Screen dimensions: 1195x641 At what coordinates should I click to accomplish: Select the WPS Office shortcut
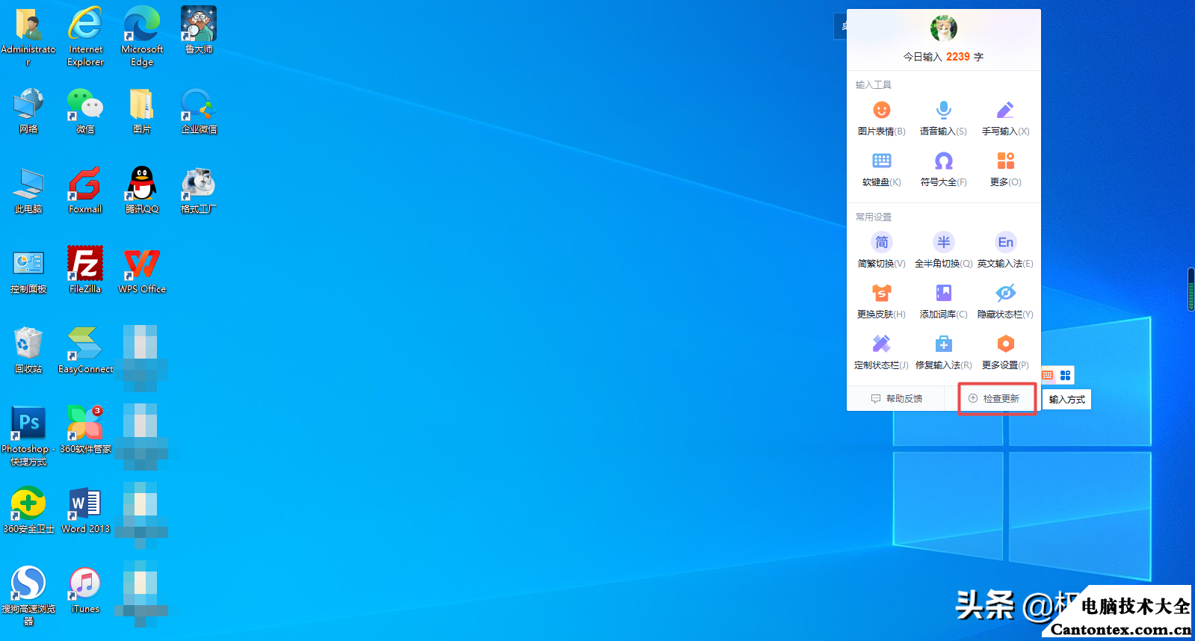[x=142, y=270]
